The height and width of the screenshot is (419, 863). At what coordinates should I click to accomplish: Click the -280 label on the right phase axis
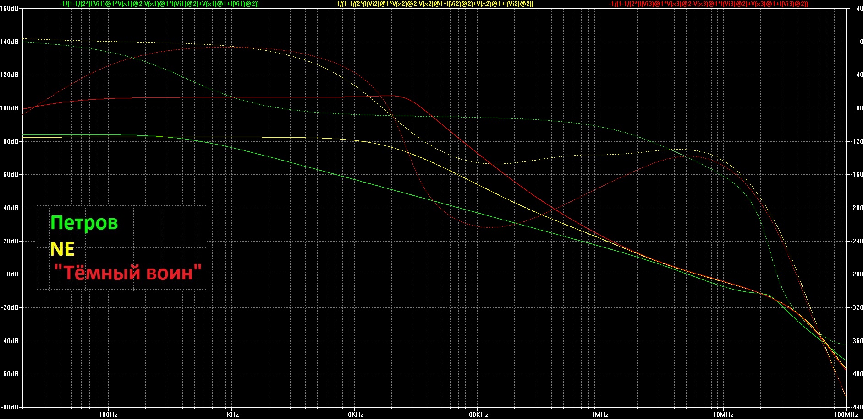coord(856,274)
